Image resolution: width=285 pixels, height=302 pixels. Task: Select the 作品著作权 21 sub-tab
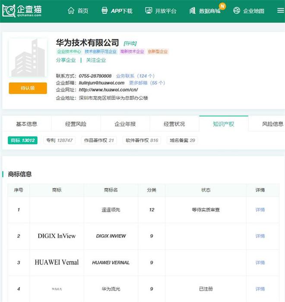(x=99, y=140)
